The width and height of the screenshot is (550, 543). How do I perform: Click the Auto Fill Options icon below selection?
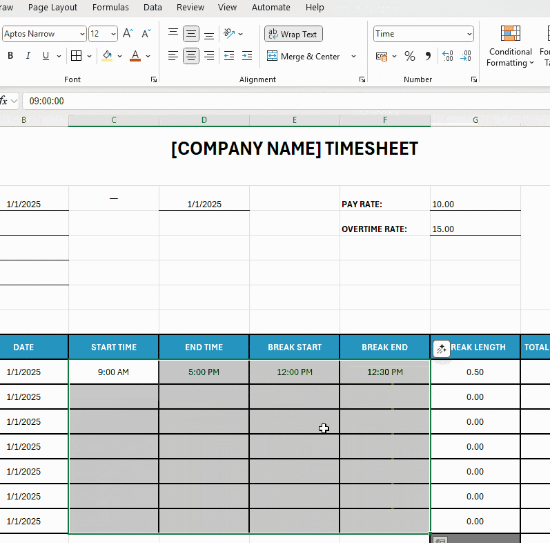click(x=440, y=540)
